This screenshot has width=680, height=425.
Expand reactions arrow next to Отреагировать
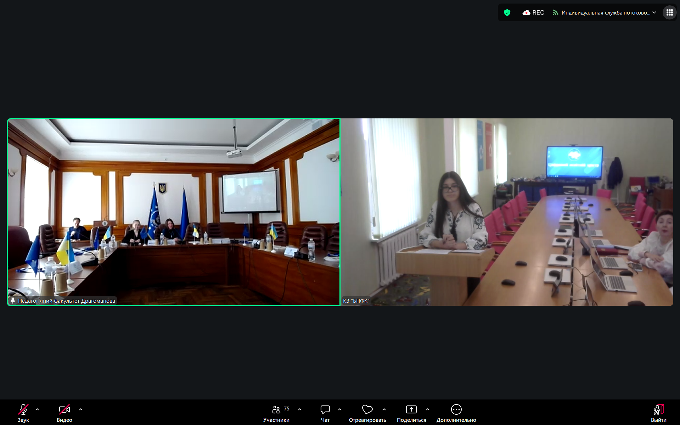pos(384,410)
